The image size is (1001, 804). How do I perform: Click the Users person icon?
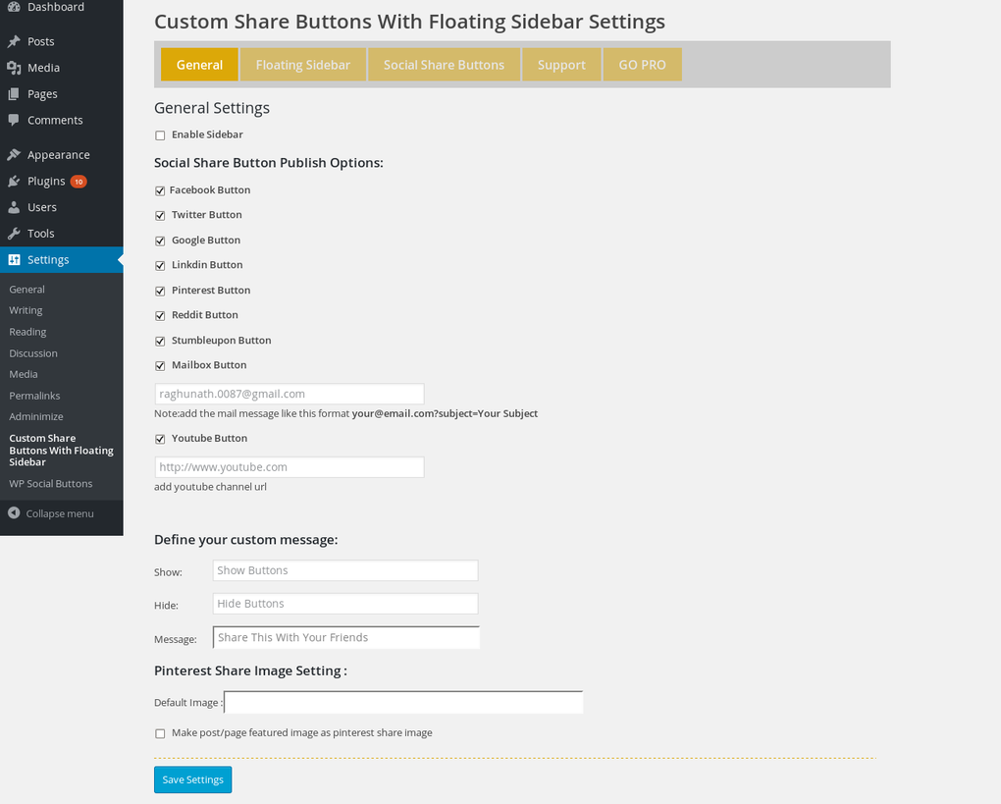point(14,207)
